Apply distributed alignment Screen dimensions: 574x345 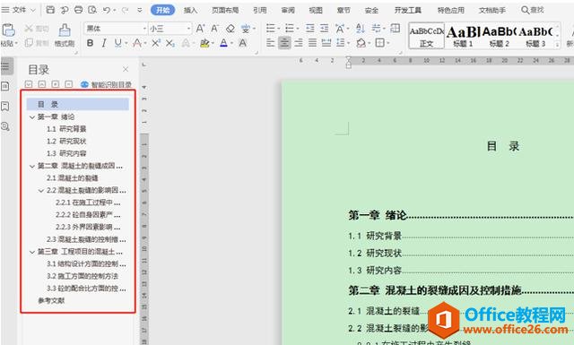(x=326, y=43)
